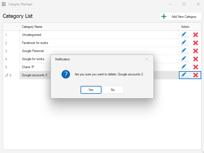Cancel deletion by clicking No
This screenshot has height=153, width=204.
113,90
